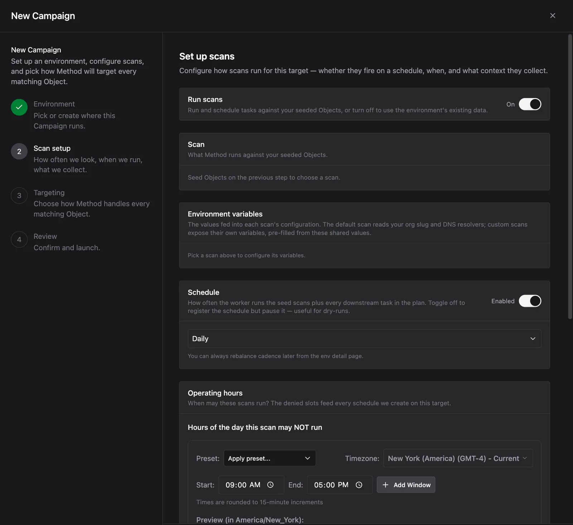Click the green Environment step checkmark
Screen dimensions: 573x525
click(x=19, y=107)
